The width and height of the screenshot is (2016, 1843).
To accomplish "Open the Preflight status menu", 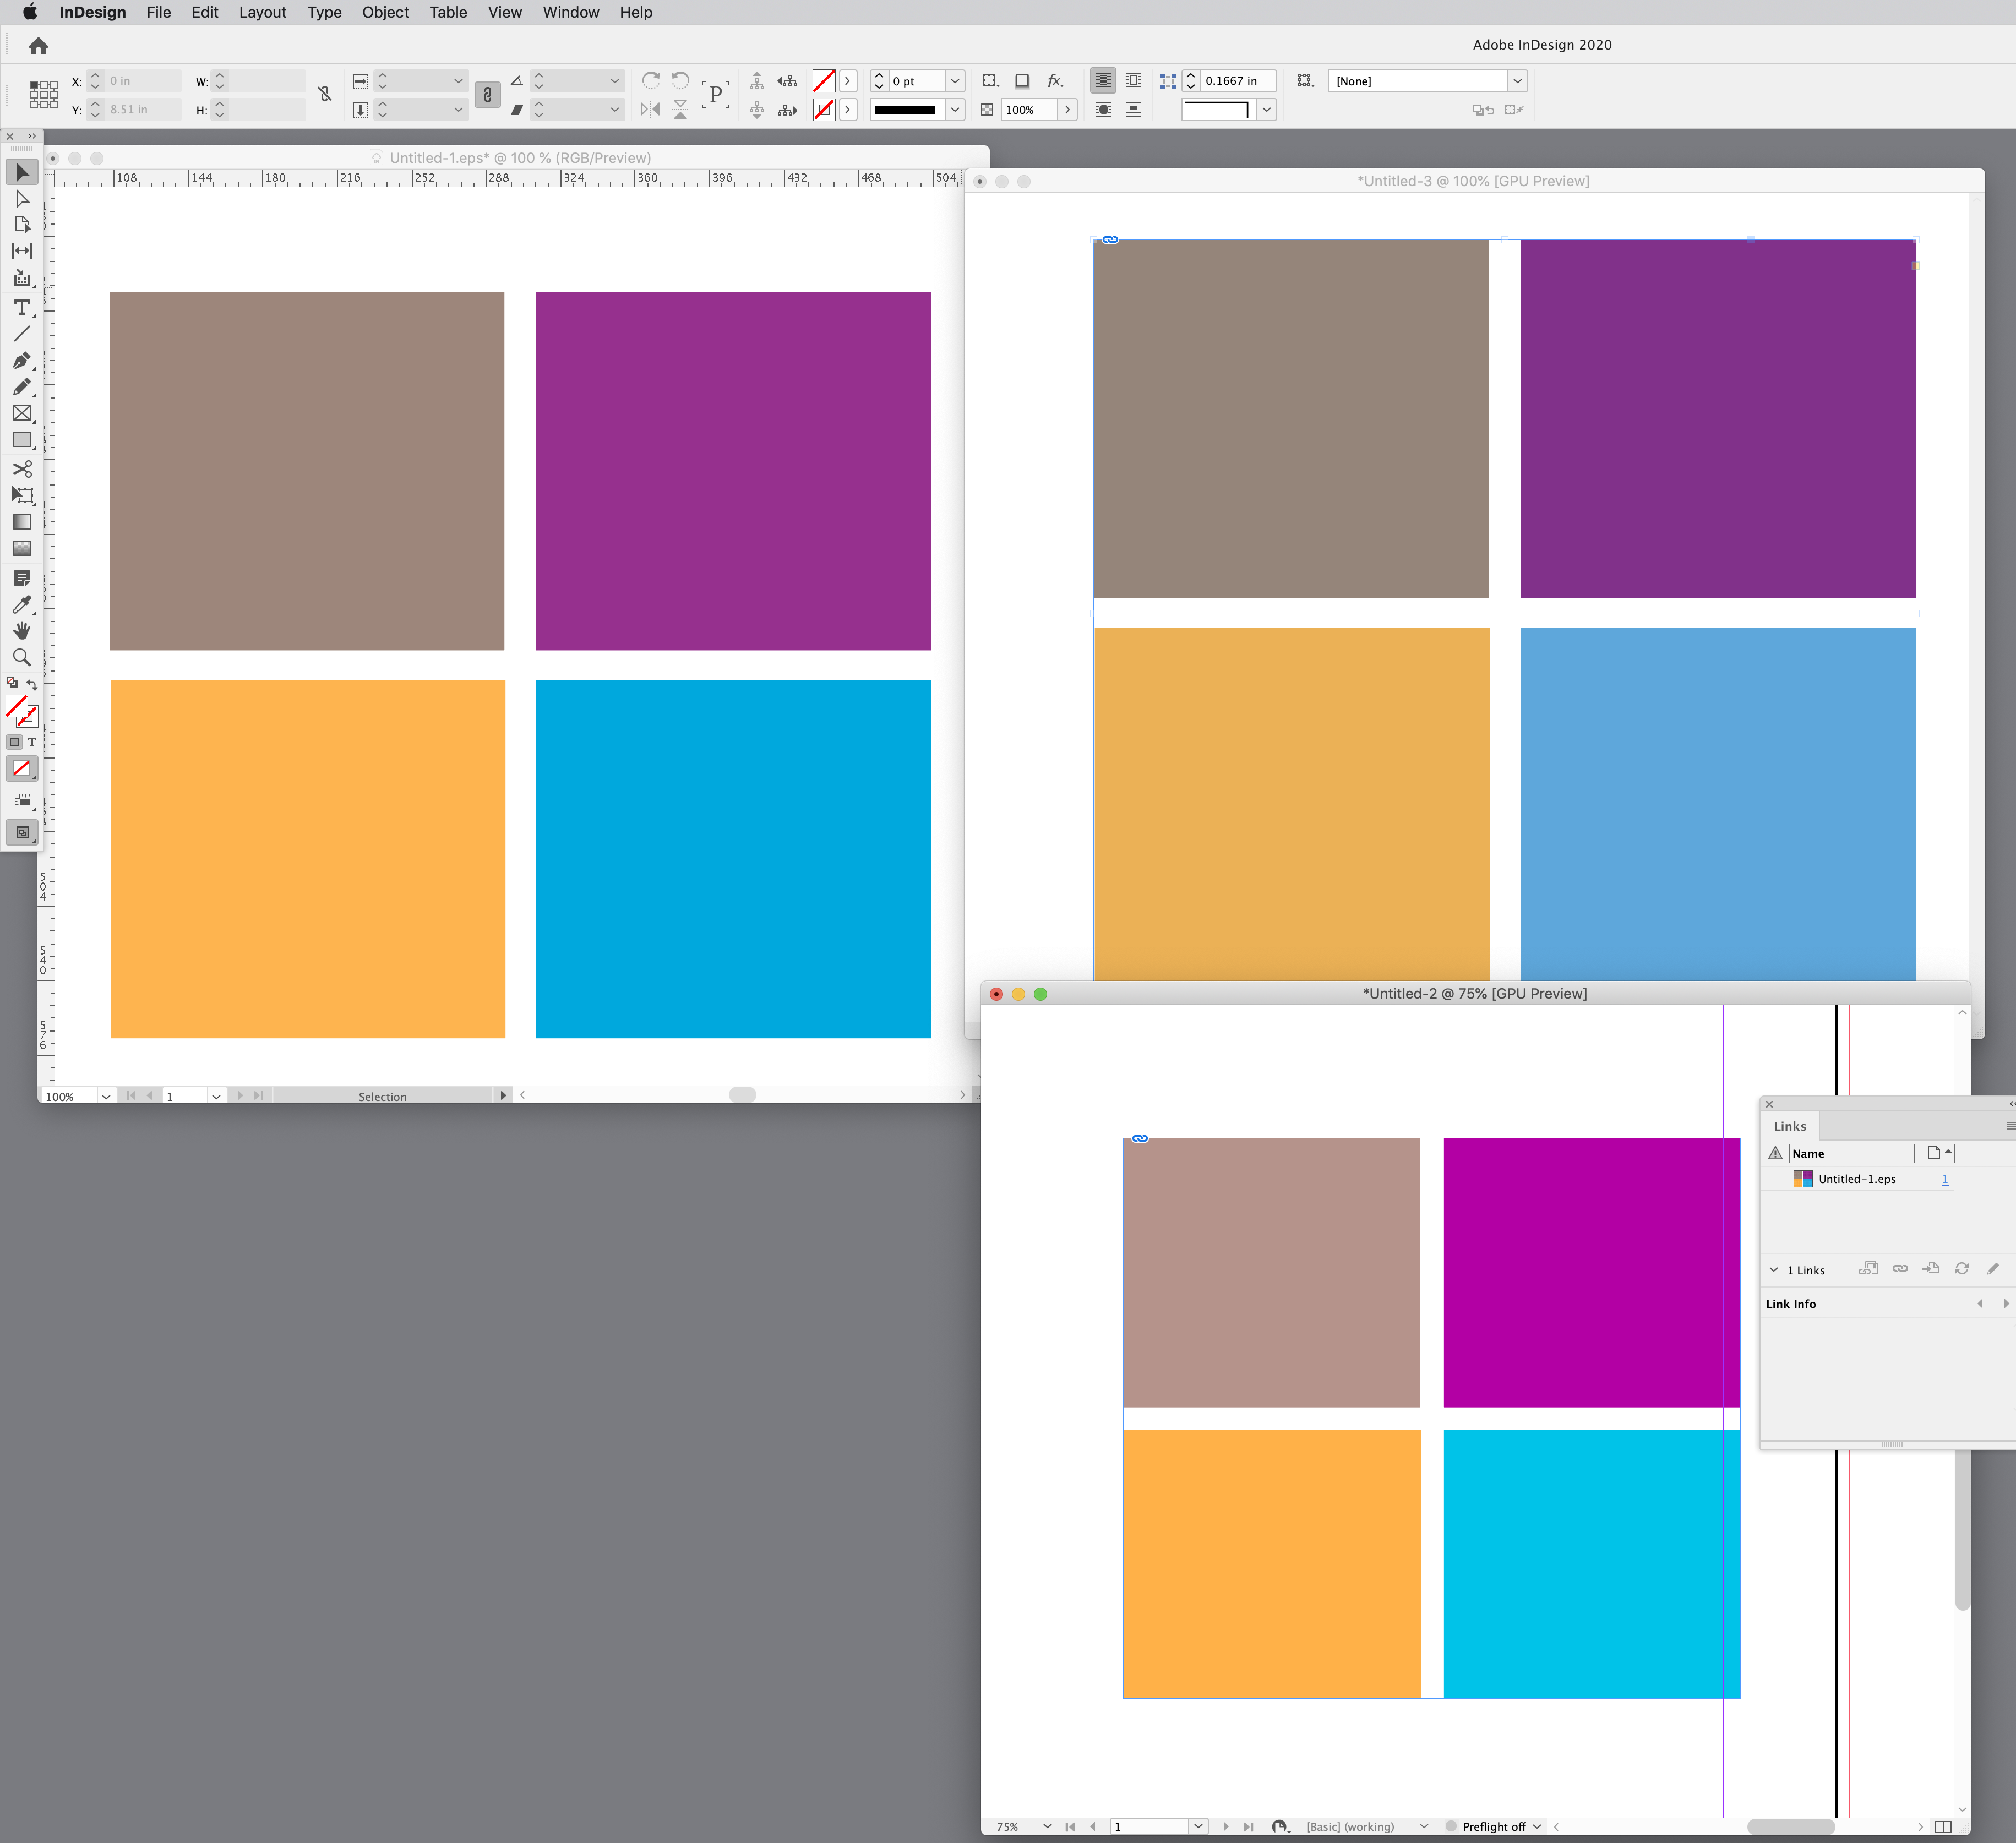I will pos(1537,1826).
